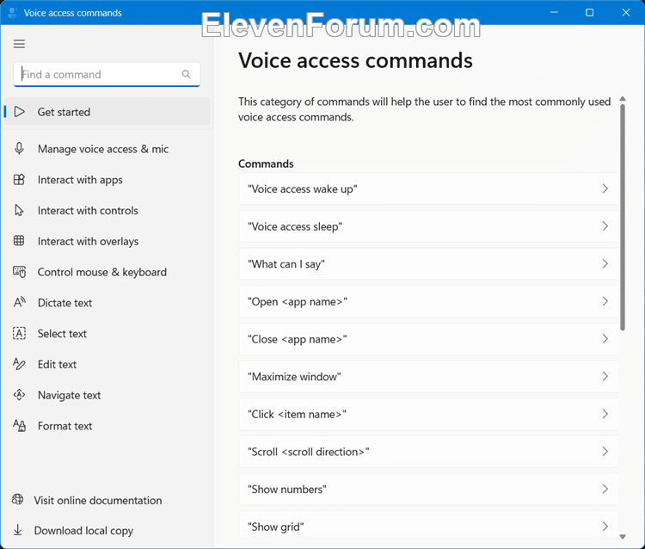This screenshot has width=645, height=549.
Task: Click the scrollbar up arrow
Action: coord(623,99)
